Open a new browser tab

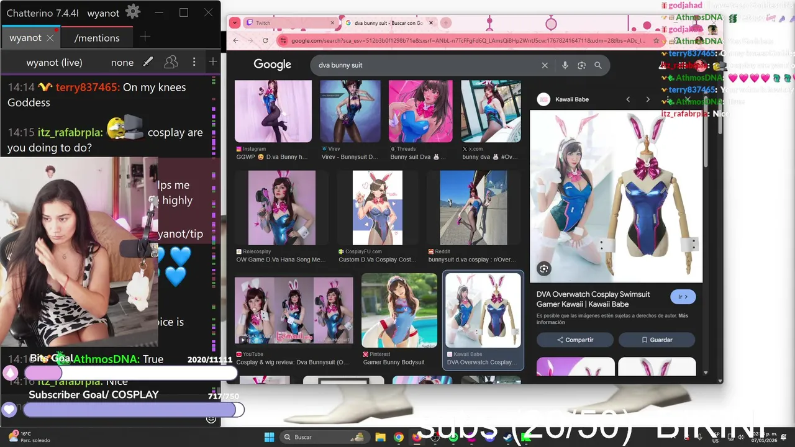tap(447, 23)
